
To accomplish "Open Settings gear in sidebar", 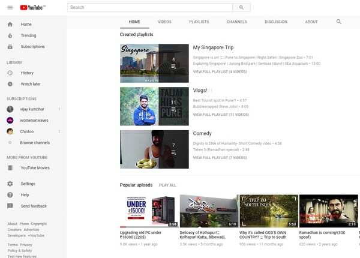I will point(28,184).
